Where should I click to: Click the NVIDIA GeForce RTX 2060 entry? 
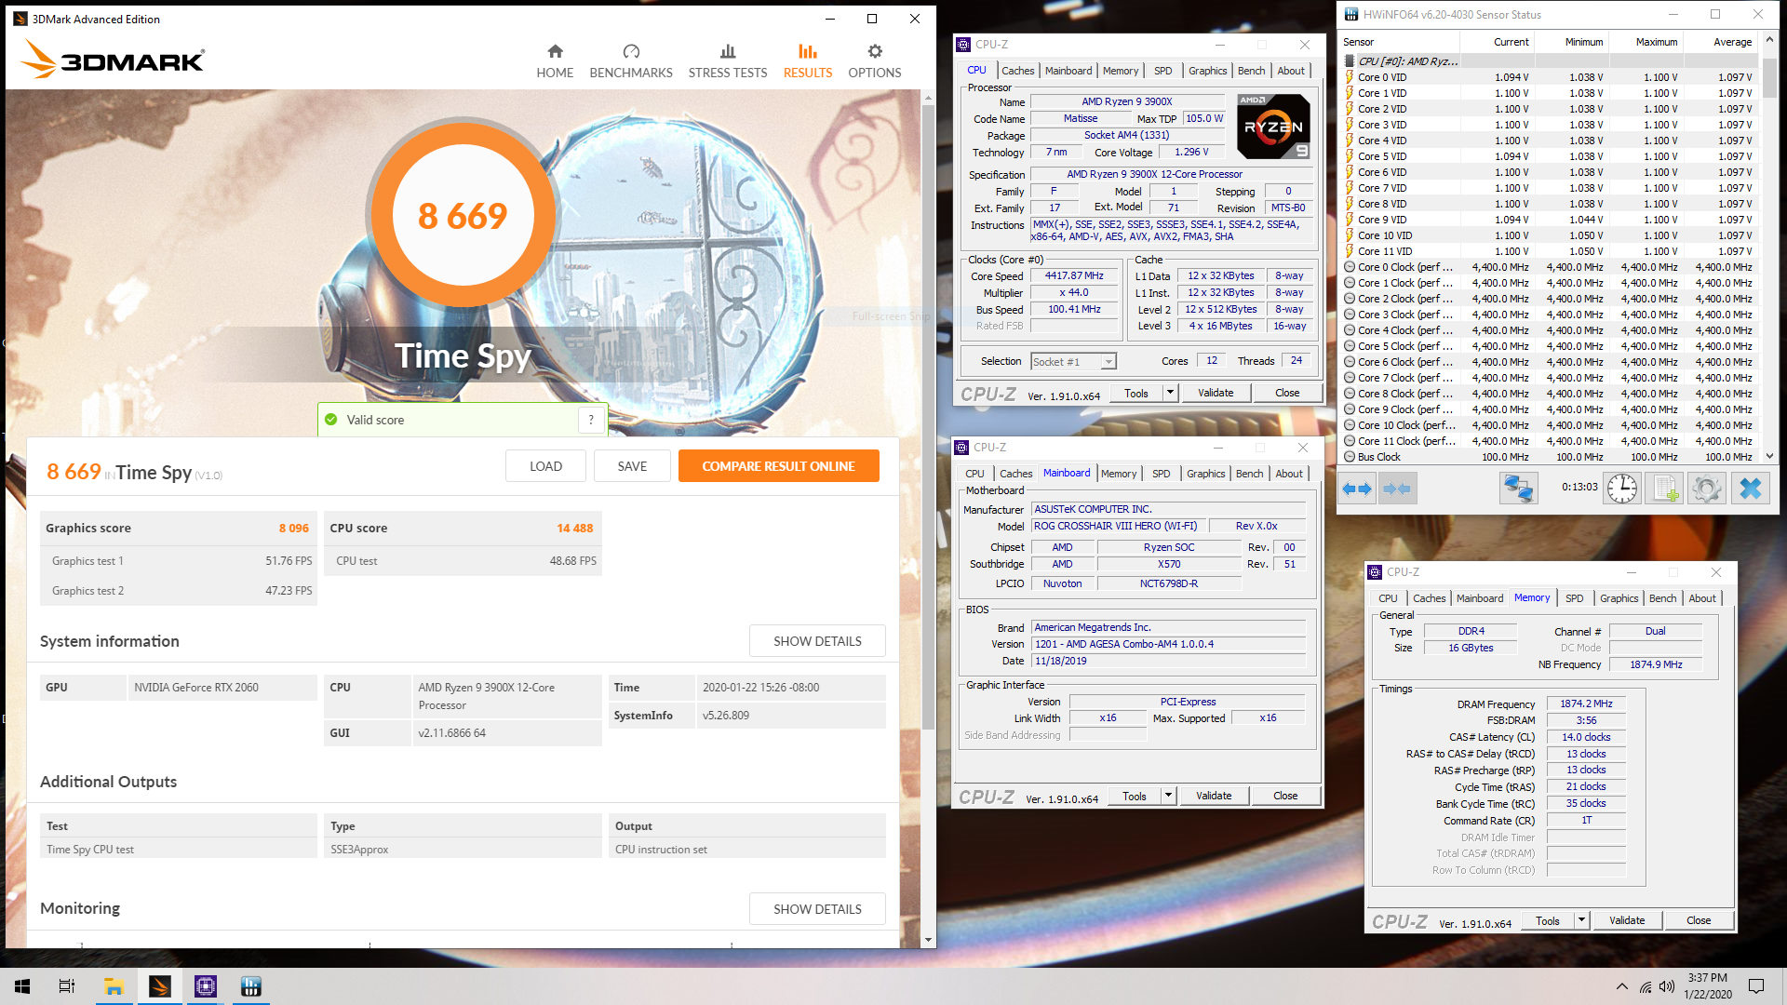[222, 688]
